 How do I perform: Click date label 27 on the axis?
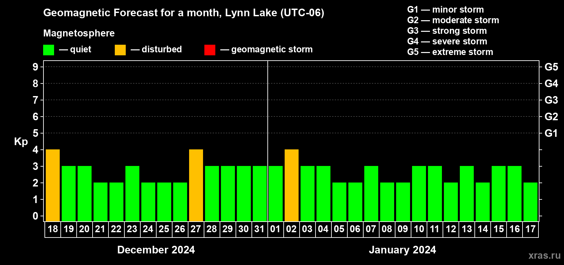point(196,229)
